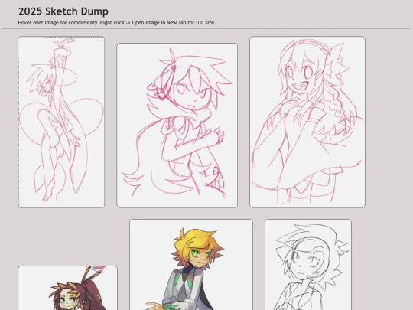Open the colored blonde boy with green eyes
This screenshot has height=310, width=413.
[191, 265]
